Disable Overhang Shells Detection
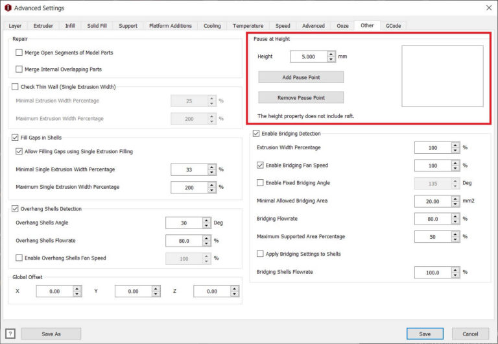This screenshot has width=498, height=344. (x=16, y=208)
